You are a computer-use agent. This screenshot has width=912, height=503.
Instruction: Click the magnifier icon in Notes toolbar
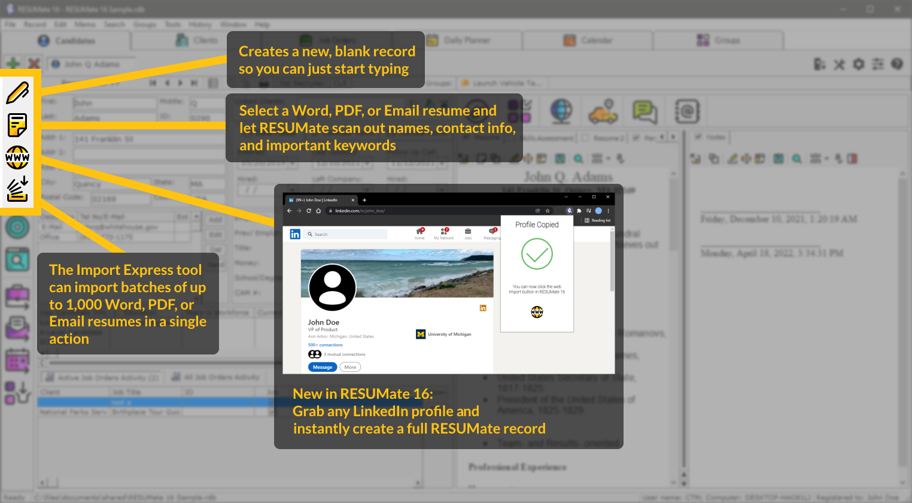pos(797,159)
